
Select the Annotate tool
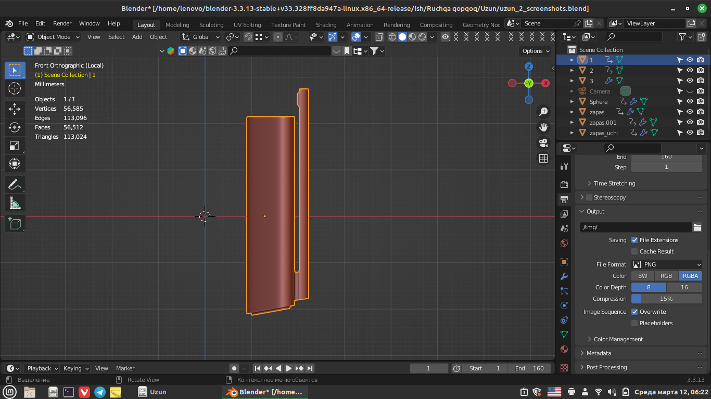click(15, 184)
